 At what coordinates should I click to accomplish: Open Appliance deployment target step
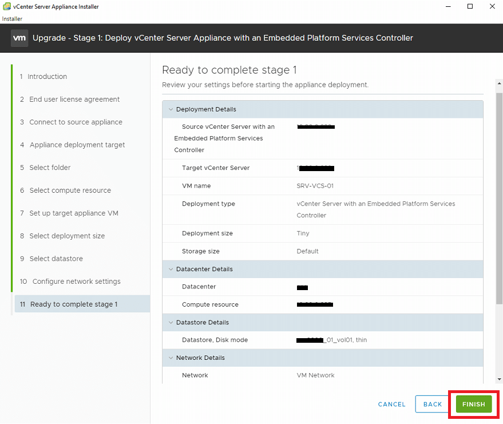[72, 145]
